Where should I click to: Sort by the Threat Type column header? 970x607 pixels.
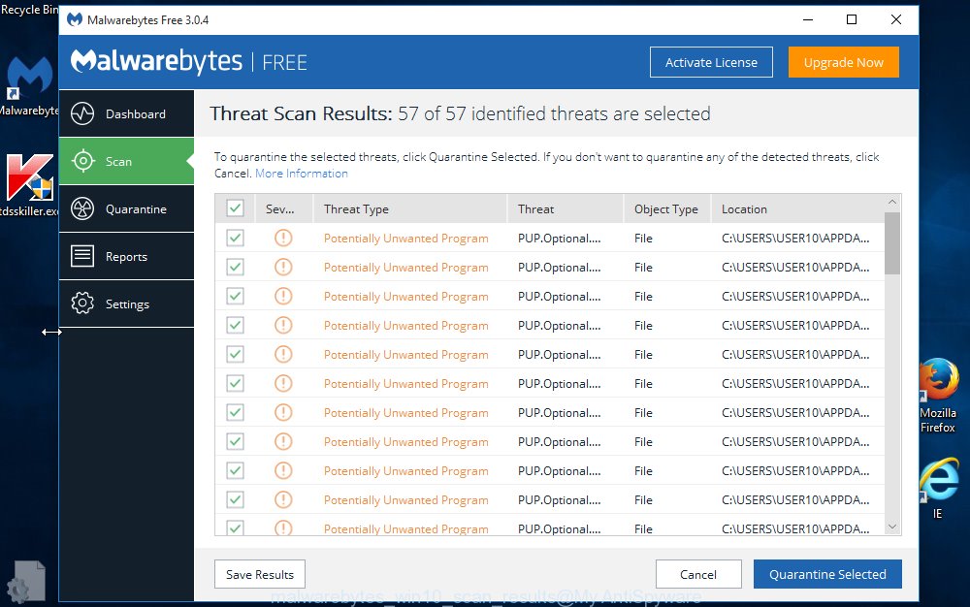point(356,208)
